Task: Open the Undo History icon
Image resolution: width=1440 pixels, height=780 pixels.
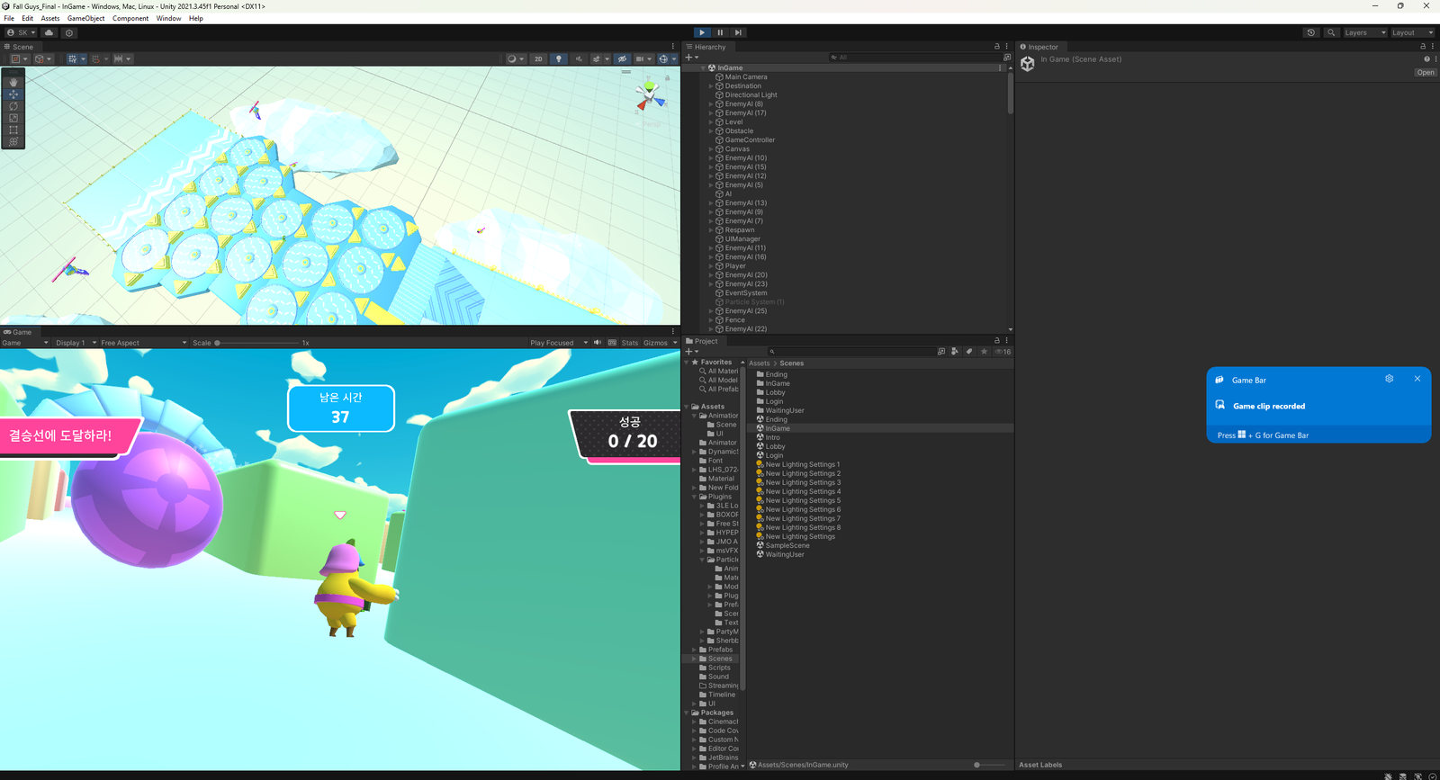Action: click(1311, 32)
